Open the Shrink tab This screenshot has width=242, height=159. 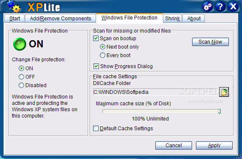click(172, 19)
